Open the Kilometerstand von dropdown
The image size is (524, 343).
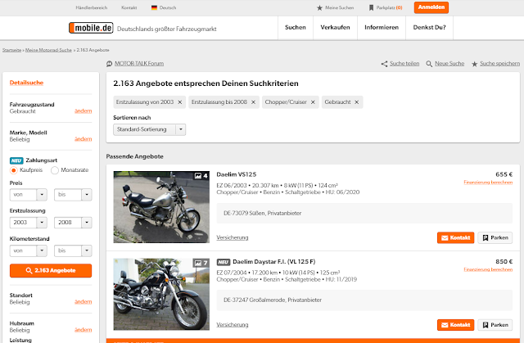pos(29,250)
